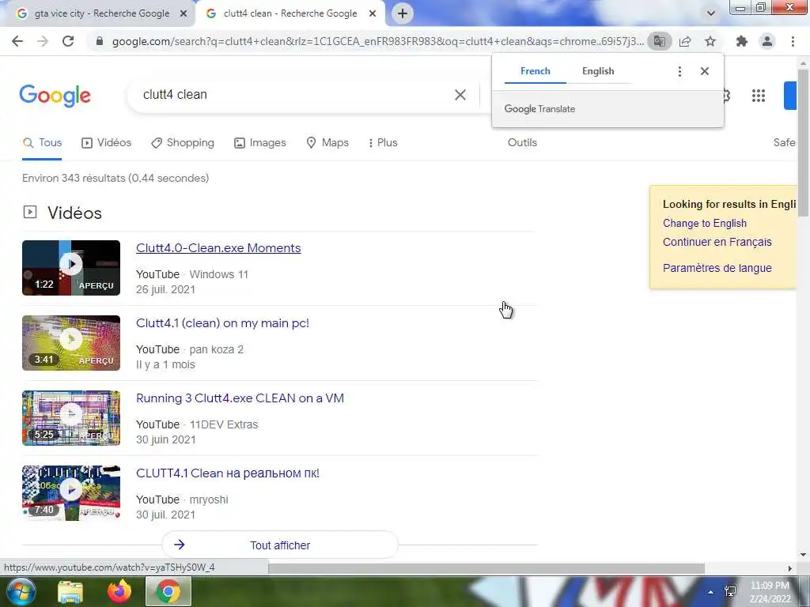Open 'Paramètres de langue' link

(717, 268)
